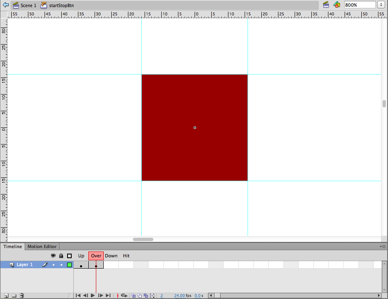Image resolution: width=388 pixels, height=299 pixels.
Task: Enable Onion Skin mode
Action: pos(133,296)
